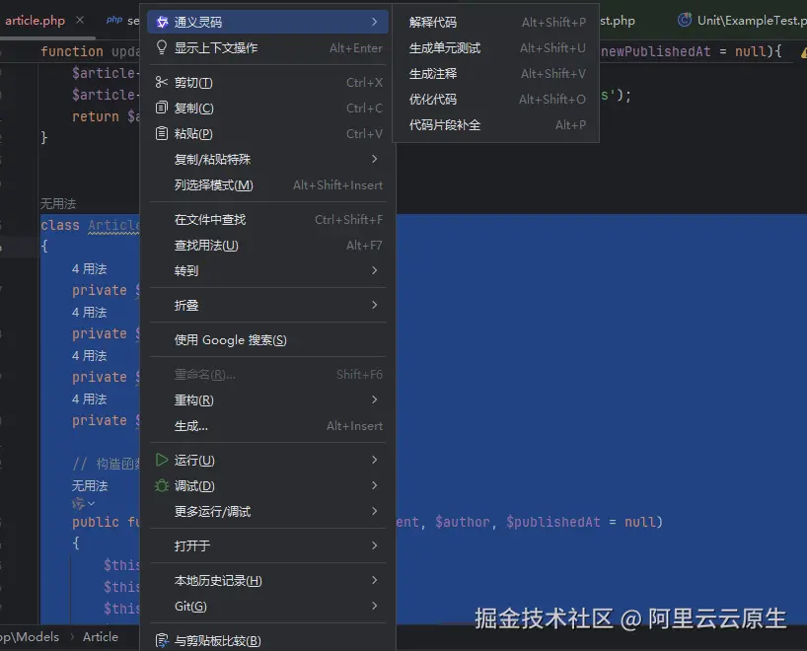Select 查找用法(U) menu entry

coord(267,246)
